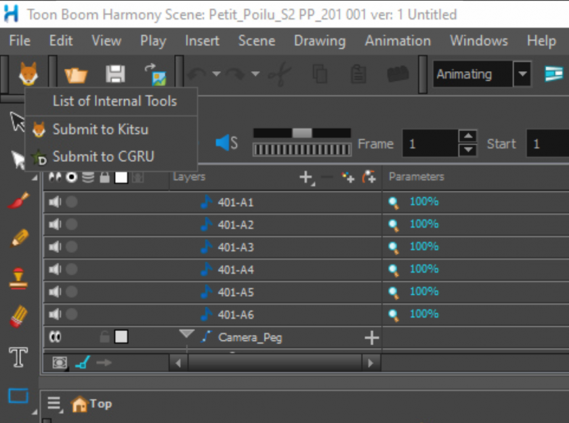The image size is (569, 423).
Task: Collapse the Camera_Peg layer triangle
Action: pyautogui.click(x=186, y=334)
